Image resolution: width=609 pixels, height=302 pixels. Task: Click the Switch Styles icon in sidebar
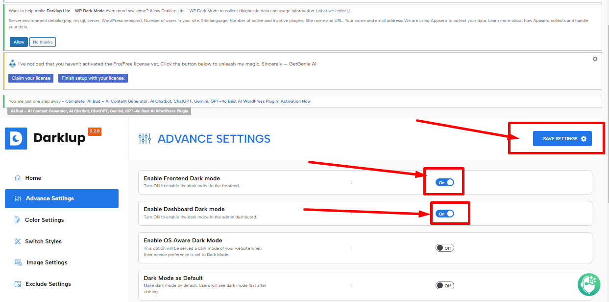tap(18, 241)
